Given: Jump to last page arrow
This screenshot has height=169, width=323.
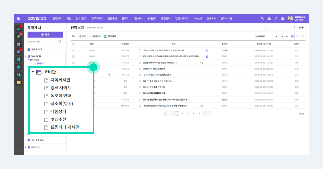Looking at the screenshot, I should click(x=210, y=113).
